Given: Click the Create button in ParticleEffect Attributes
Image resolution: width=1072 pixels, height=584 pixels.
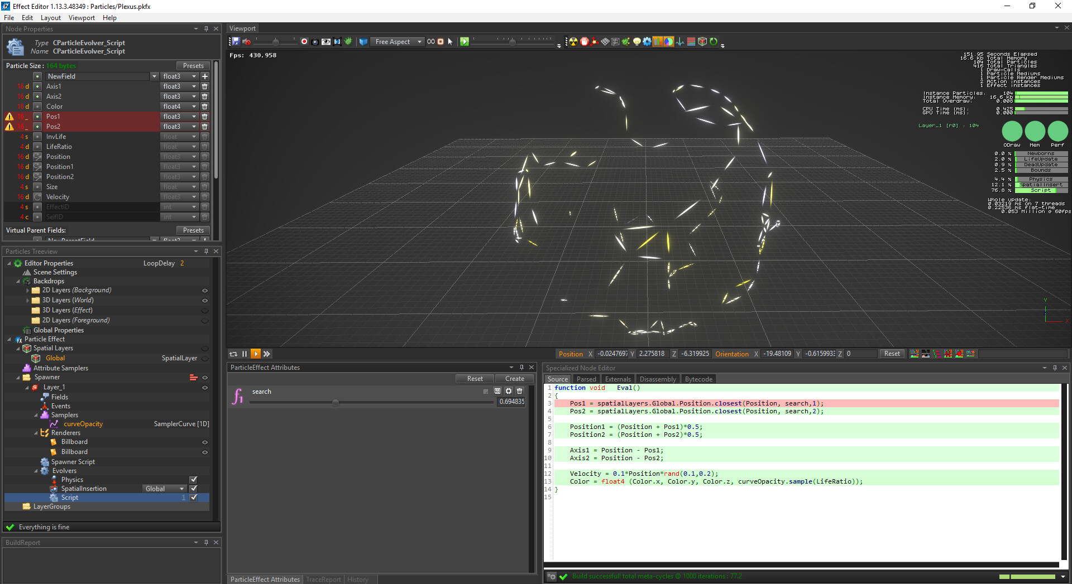Looking at the screenshot, I should (514, 378).
